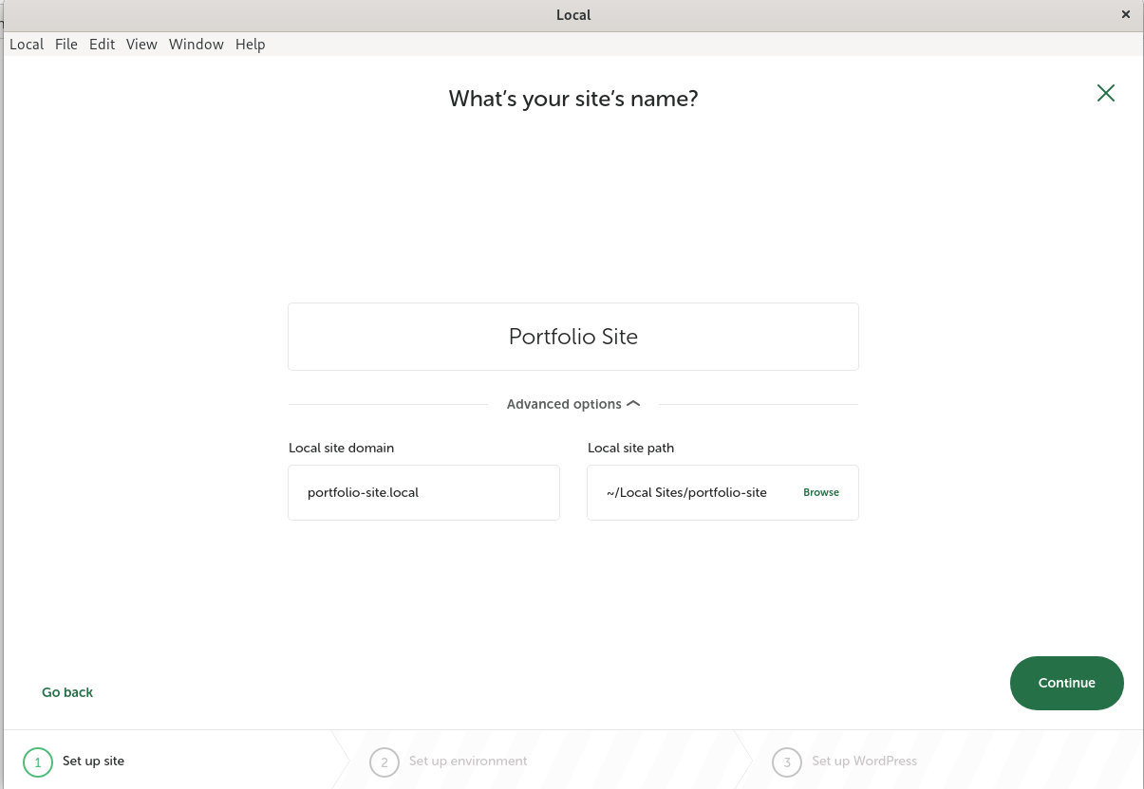Viewport: 1144px width, 789px height.
Task: Select the 'Set up WordPress' step label
Action: pyautogui.click(x=864, y=761)
